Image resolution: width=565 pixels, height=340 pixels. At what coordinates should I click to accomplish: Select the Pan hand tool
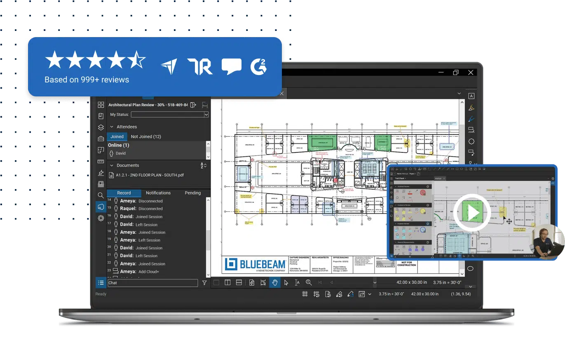click(x=275, y=282)
